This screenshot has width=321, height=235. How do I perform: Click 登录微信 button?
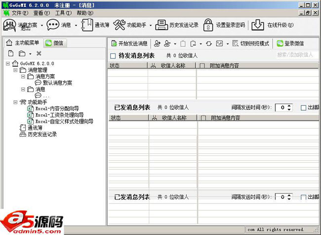(290, 44)
